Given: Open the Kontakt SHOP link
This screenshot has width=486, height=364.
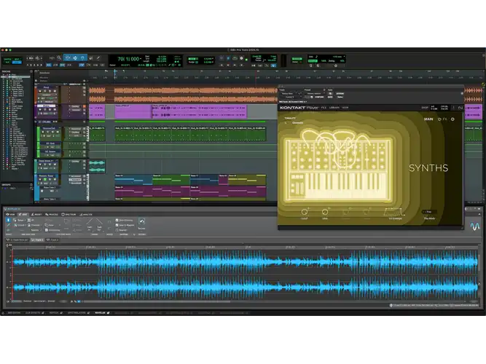Looking at the screenshot, I should coord(424,108).
